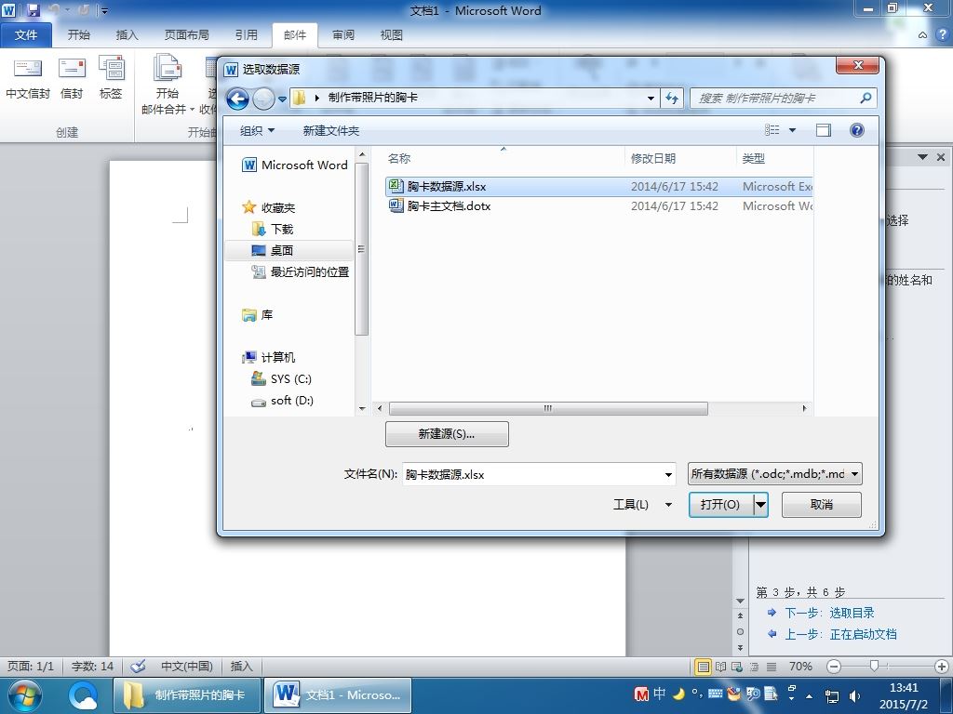Click the navigation pane vertical scrollbar
This screenshot has width=953, height=714.
tap(362, 249)
